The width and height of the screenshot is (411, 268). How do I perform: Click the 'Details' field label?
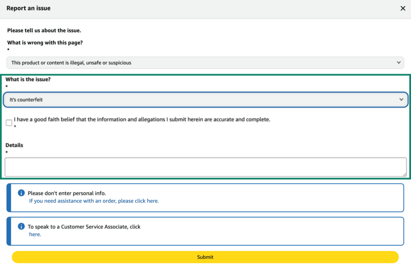tap(14, 145)
